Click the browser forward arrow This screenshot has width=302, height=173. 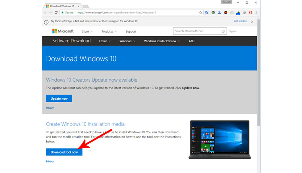(50, 12)
